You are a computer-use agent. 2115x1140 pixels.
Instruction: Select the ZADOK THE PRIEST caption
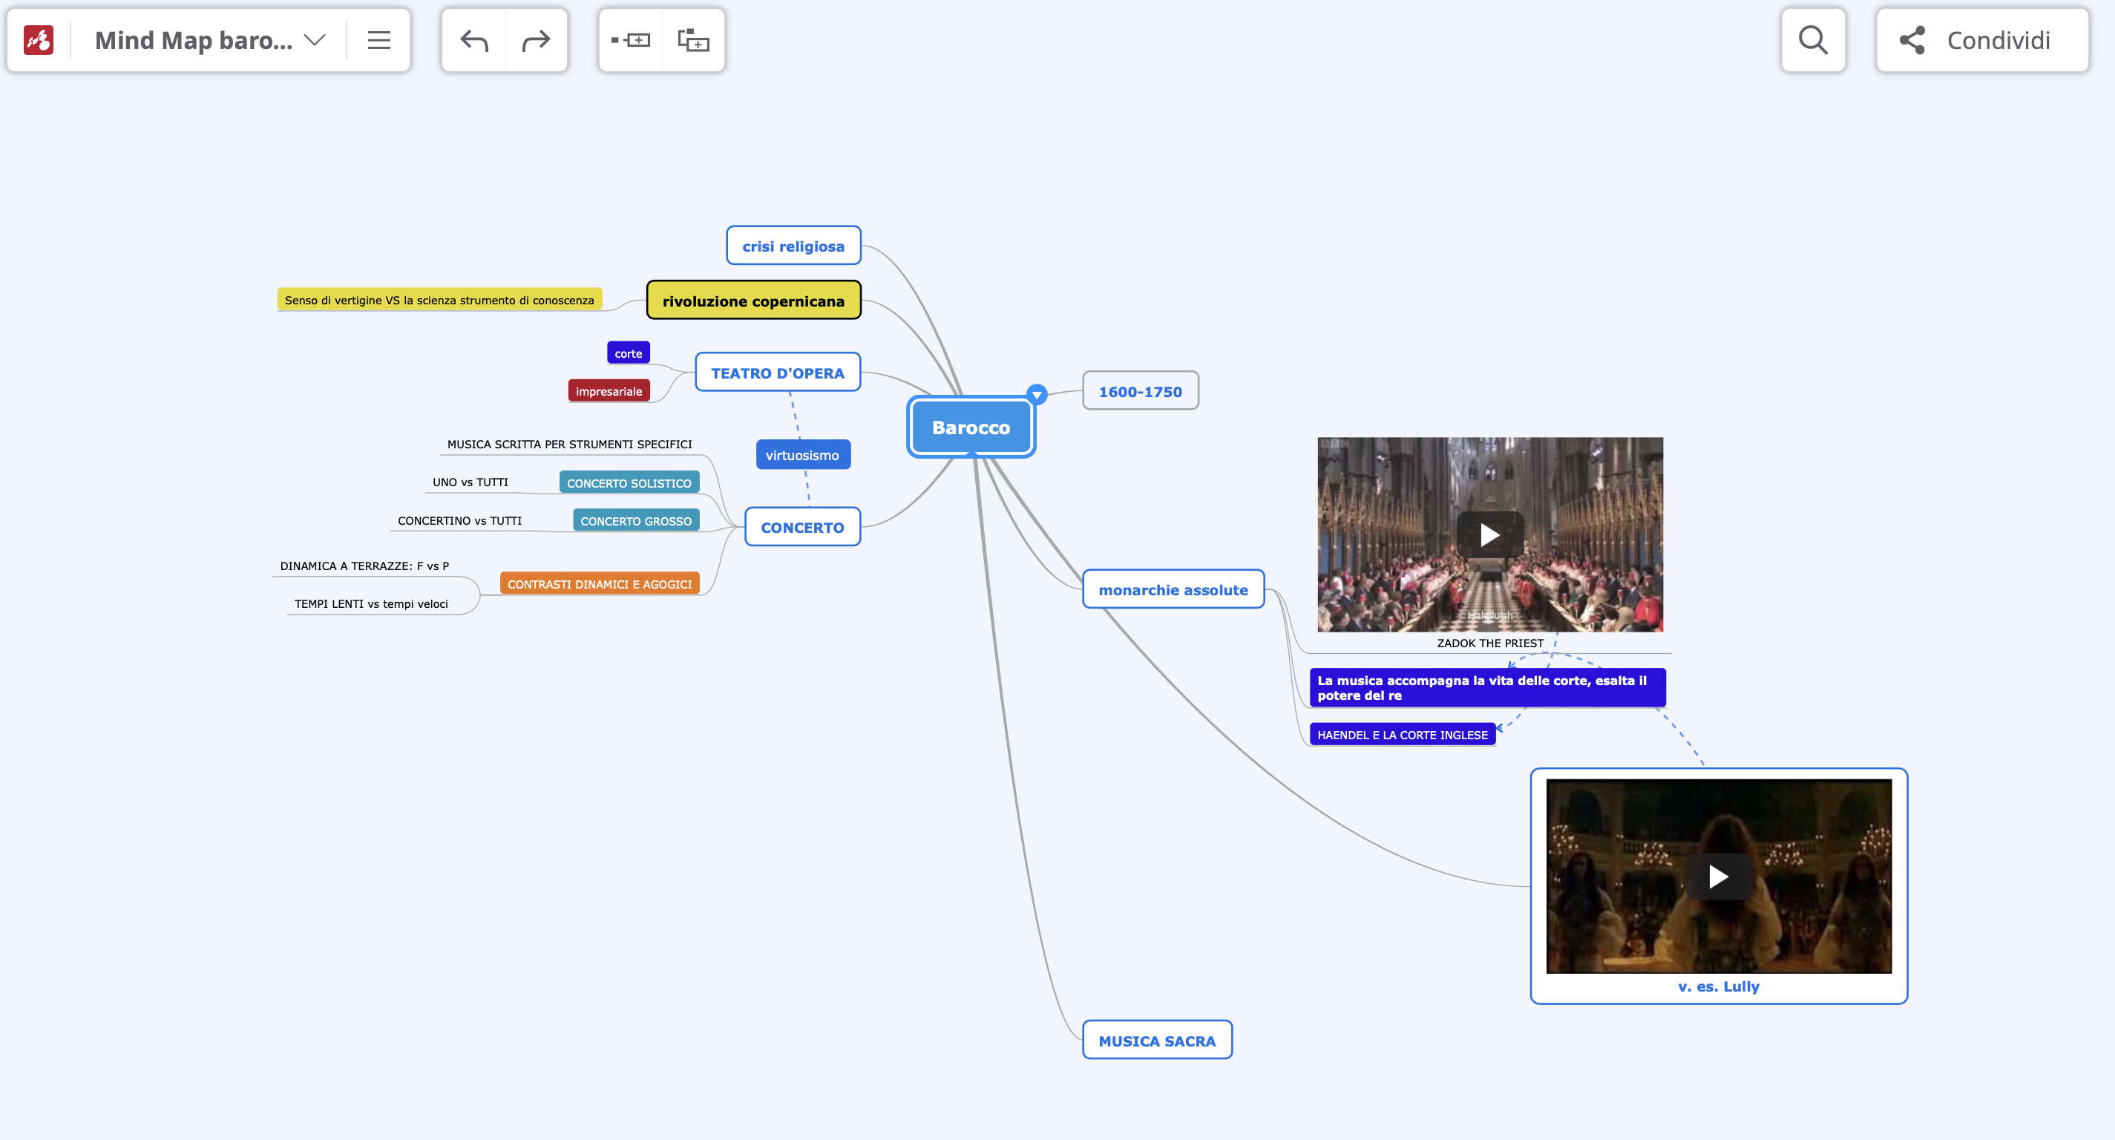click(1490, 643)
